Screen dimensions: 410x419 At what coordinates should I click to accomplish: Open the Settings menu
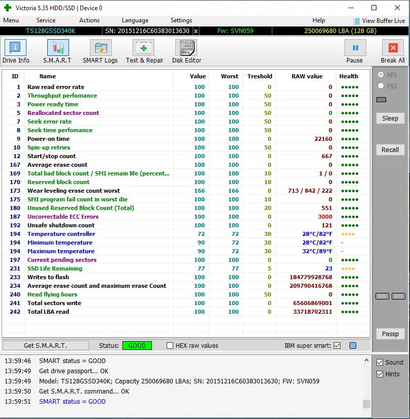(x=181, y=20)
